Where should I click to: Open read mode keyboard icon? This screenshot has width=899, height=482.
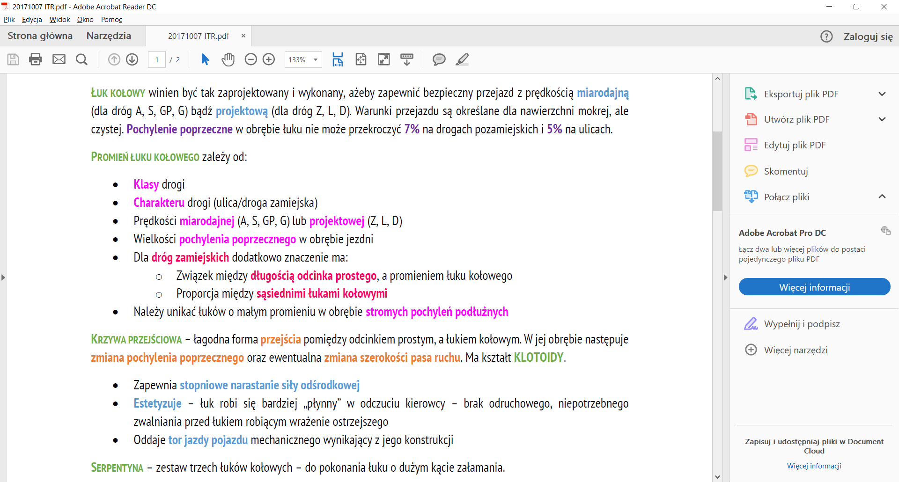point(407,59)
